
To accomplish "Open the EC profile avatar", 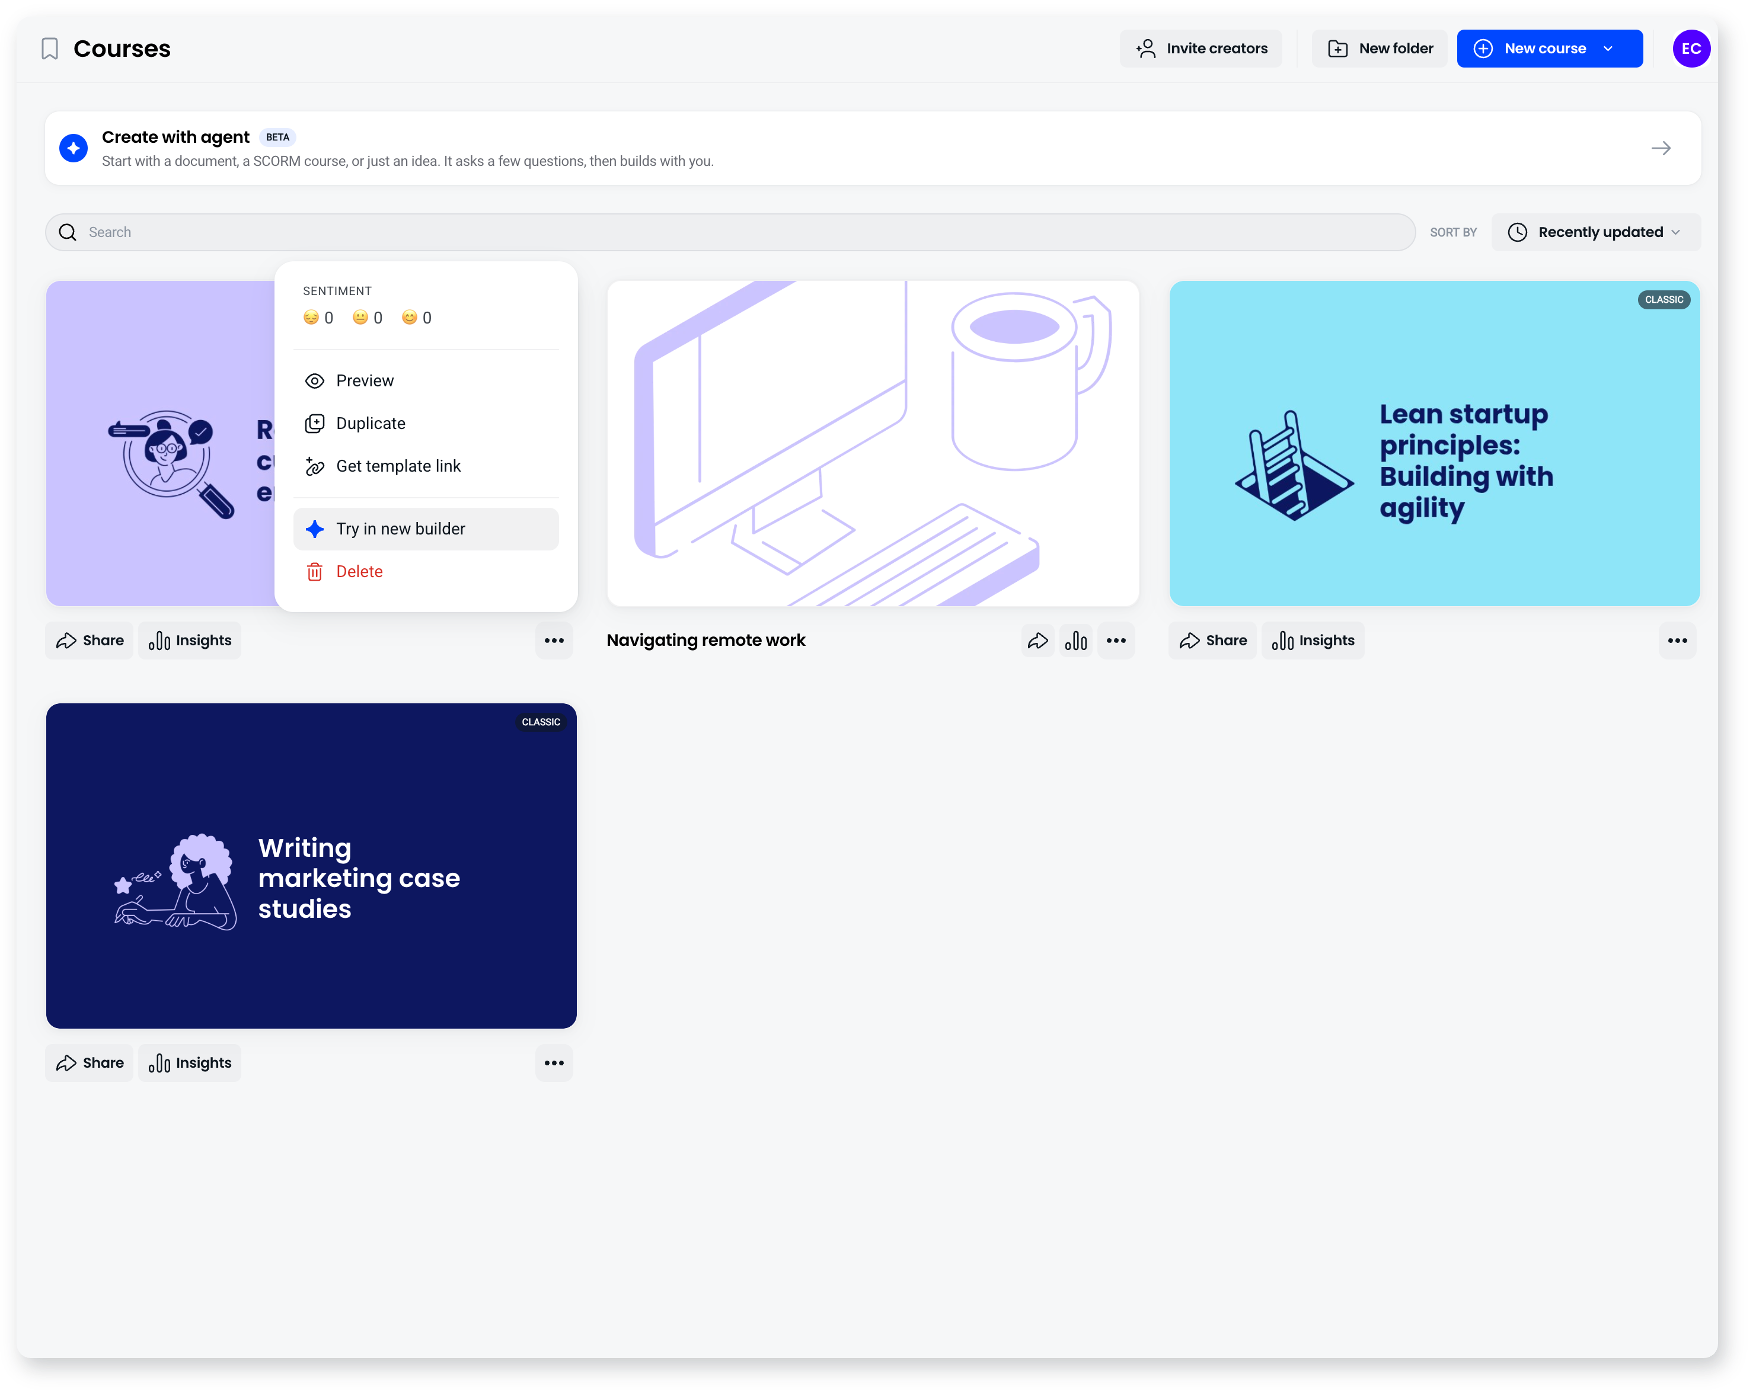I will pyautogui.click(x=1691, y=49).
